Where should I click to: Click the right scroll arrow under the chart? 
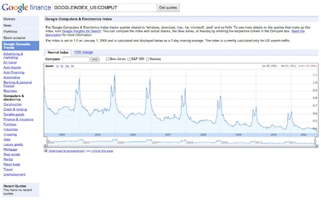click(x=317, y=146)
